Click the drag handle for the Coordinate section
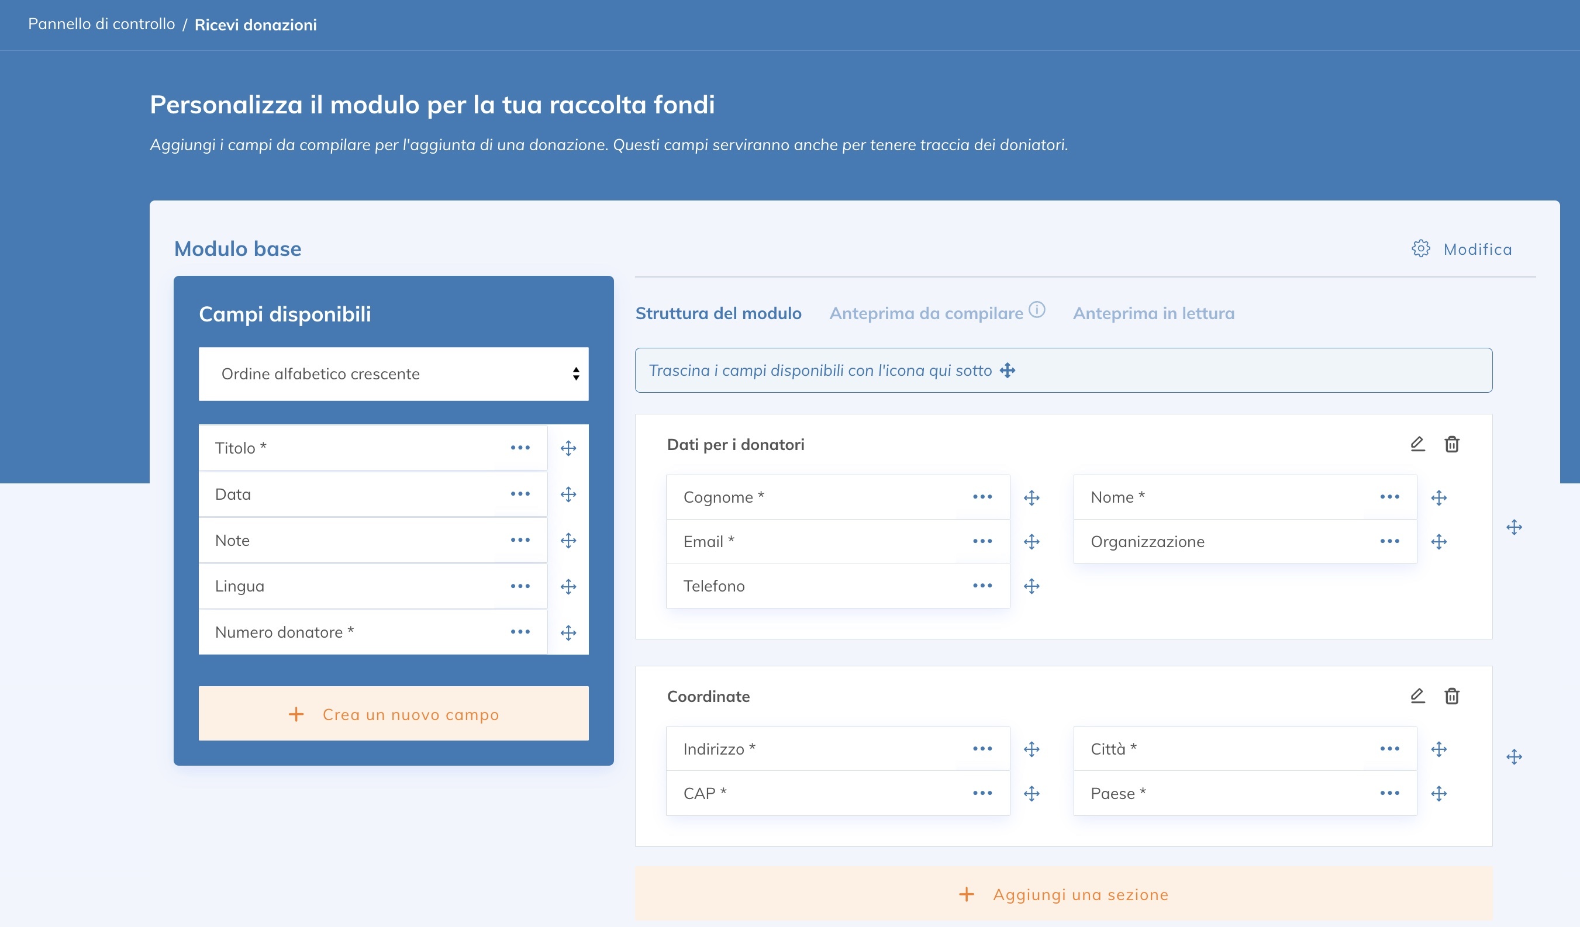Image resolution: width=1580 pixels, height=927 pixels. 1513,757
